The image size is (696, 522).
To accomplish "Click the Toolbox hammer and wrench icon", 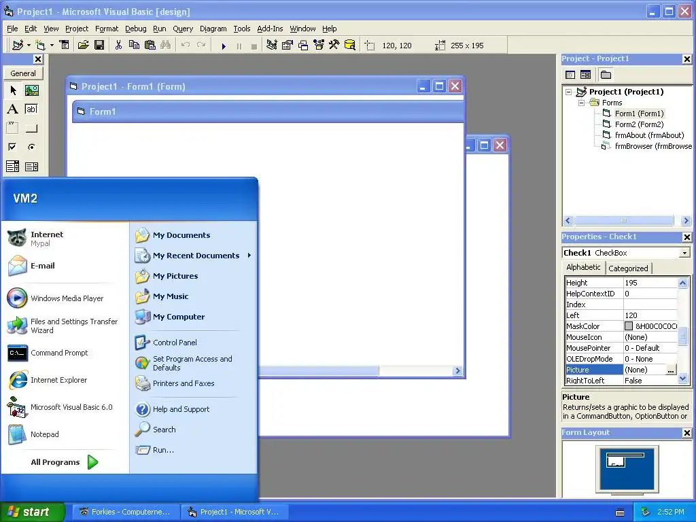I will [x=334, y=46].
